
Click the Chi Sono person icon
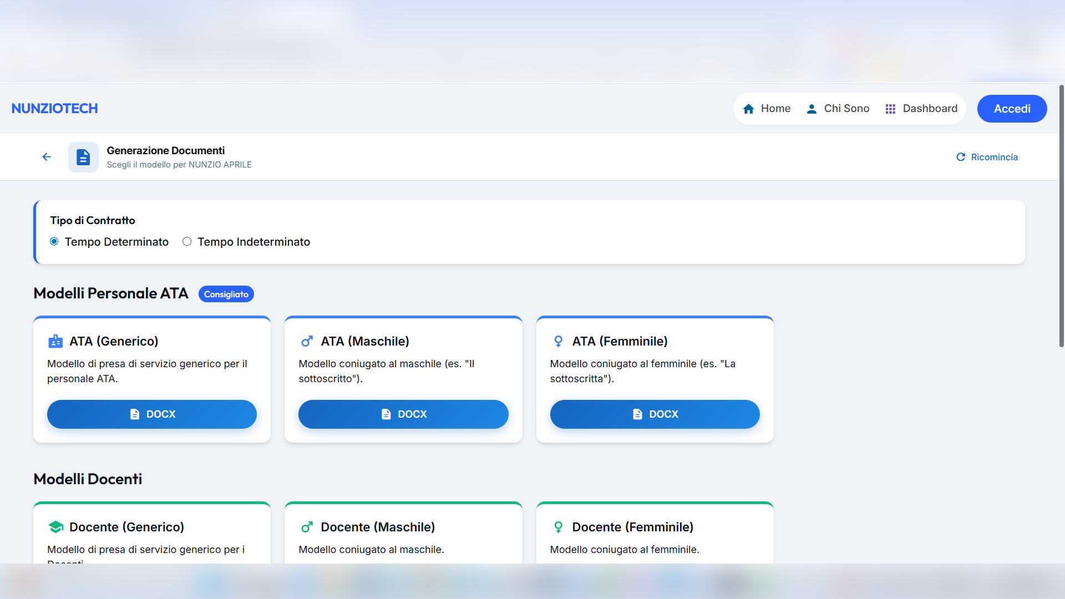pos(812,109)
